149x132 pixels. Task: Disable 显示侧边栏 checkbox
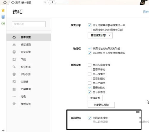pyautogui.click(x=89, y=88)
